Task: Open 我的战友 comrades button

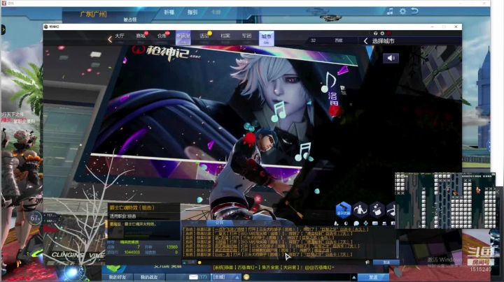Action: [149, 277]
